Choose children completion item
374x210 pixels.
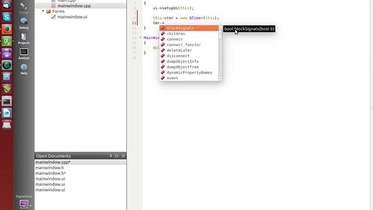pos(189,34)
